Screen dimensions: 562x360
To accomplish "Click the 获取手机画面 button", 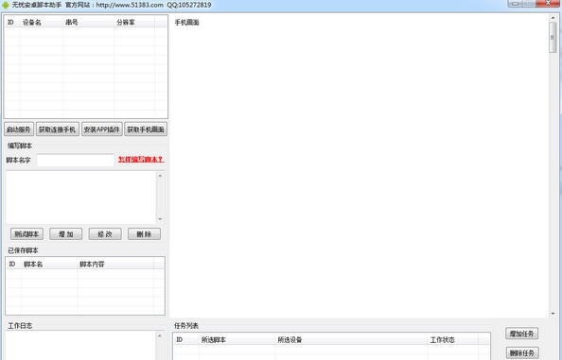I will 146,129.
